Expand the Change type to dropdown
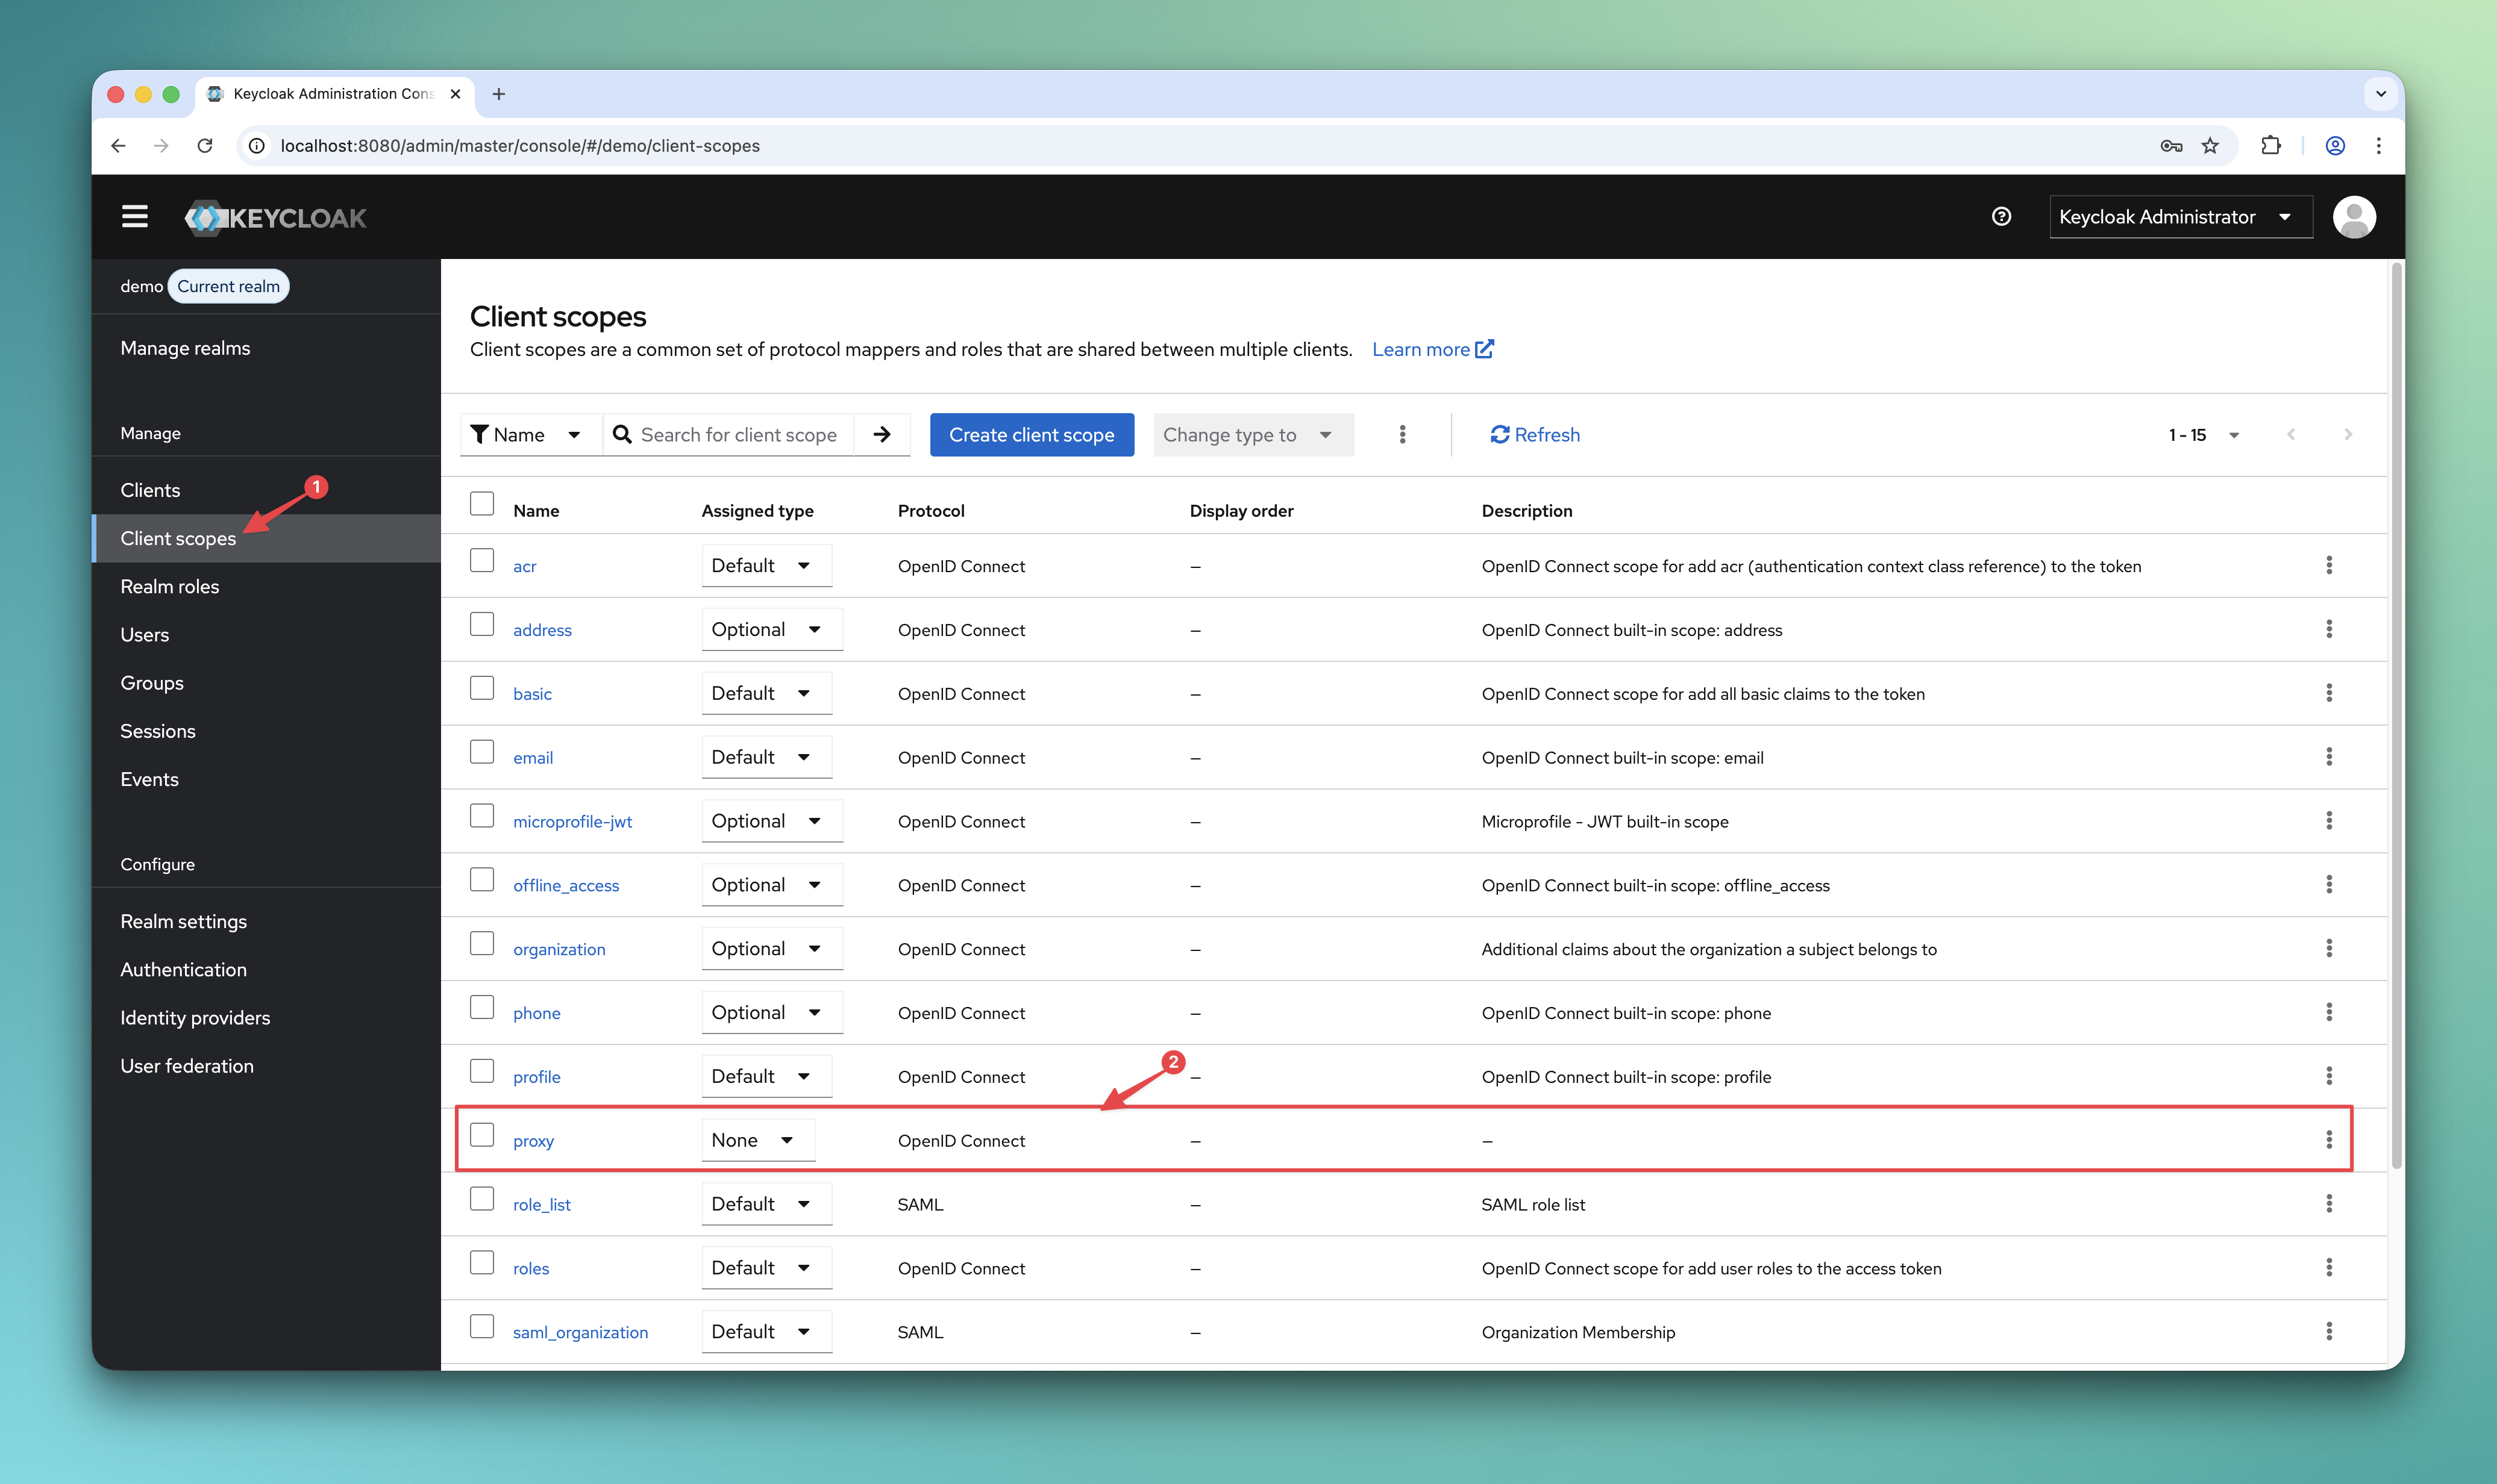This screenshot has width=2497, height=1484. tap(1253, 435)
